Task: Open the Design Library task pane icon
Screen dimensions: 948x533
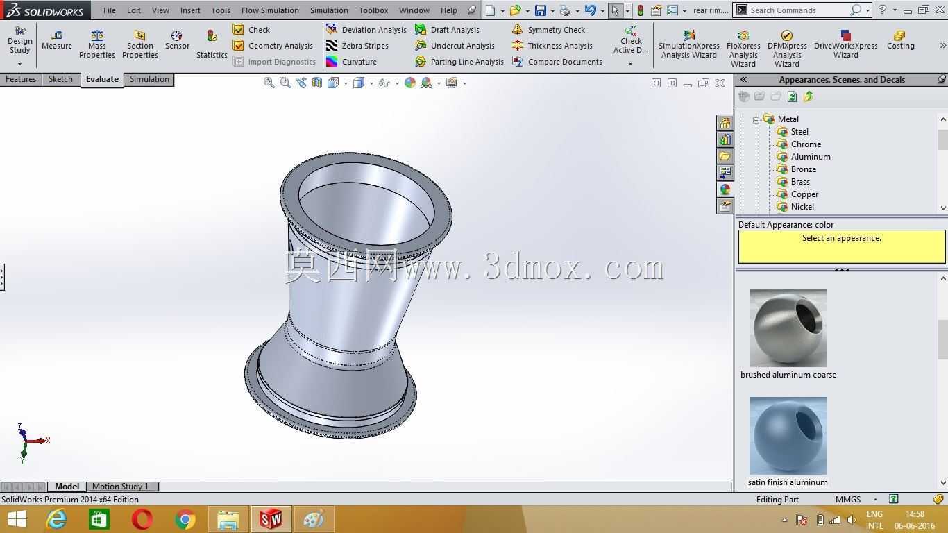Action: click(725, 139)
